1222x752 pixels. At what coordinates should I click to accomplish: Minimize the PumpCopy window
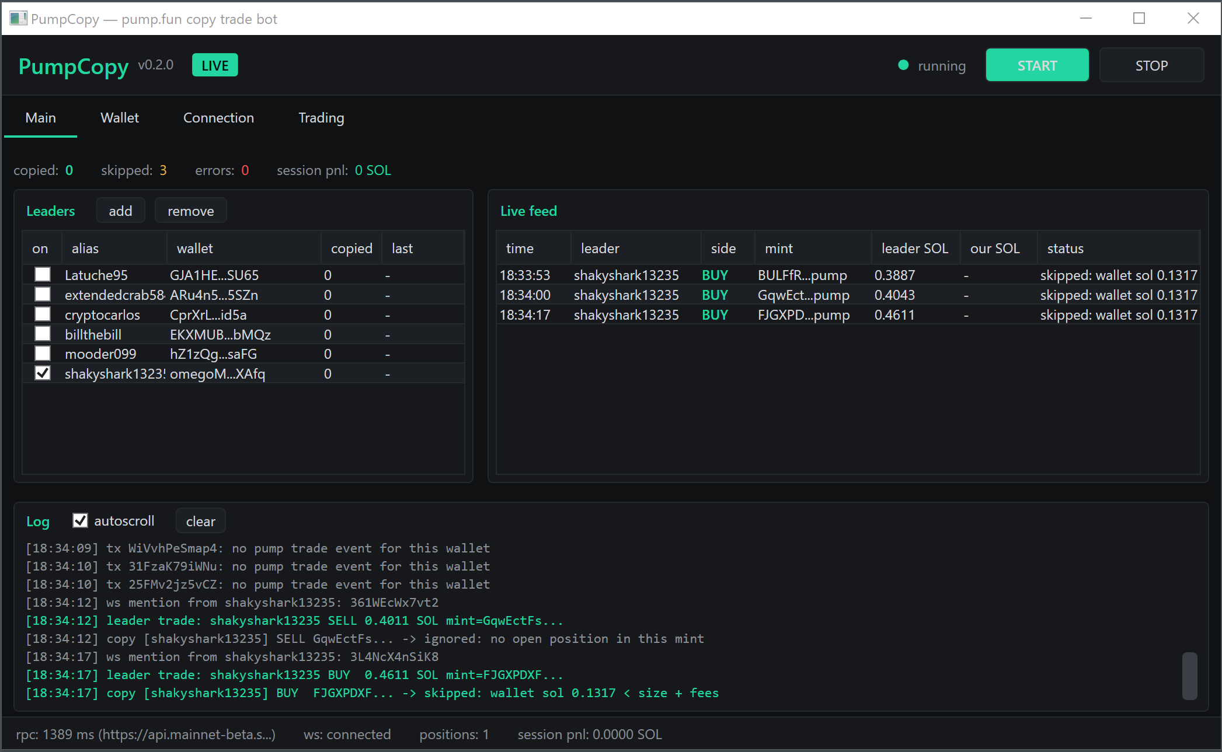1085,18
